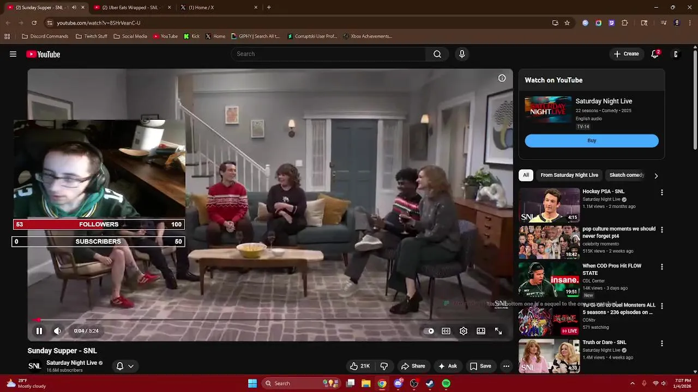Enter full screen mode
Screen dimensions: 698x392
pyautogui.click(x=498, y=331)
